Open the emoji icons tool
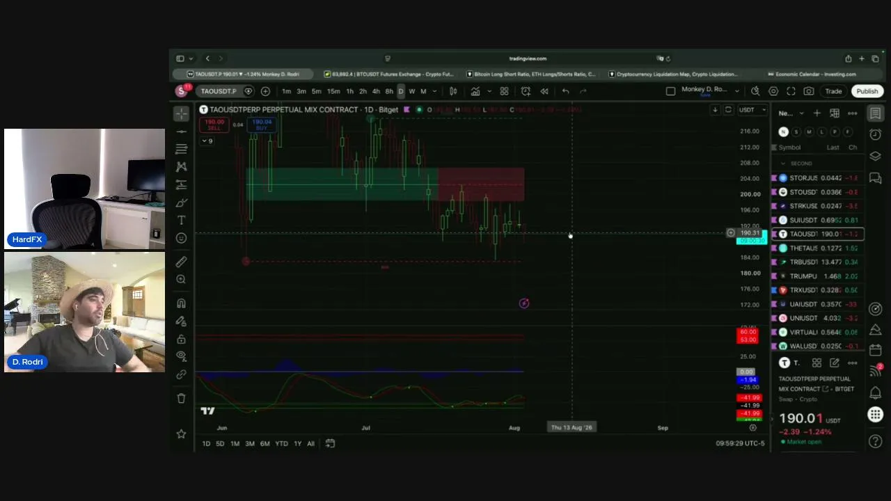Viewport: 891px width, 501px height. 182,238
